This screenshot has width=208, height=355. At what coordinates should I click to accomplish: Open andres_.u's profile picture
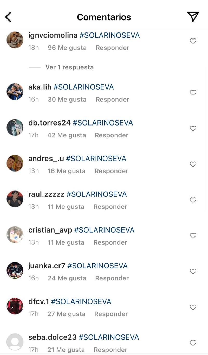tap(15, 163)
